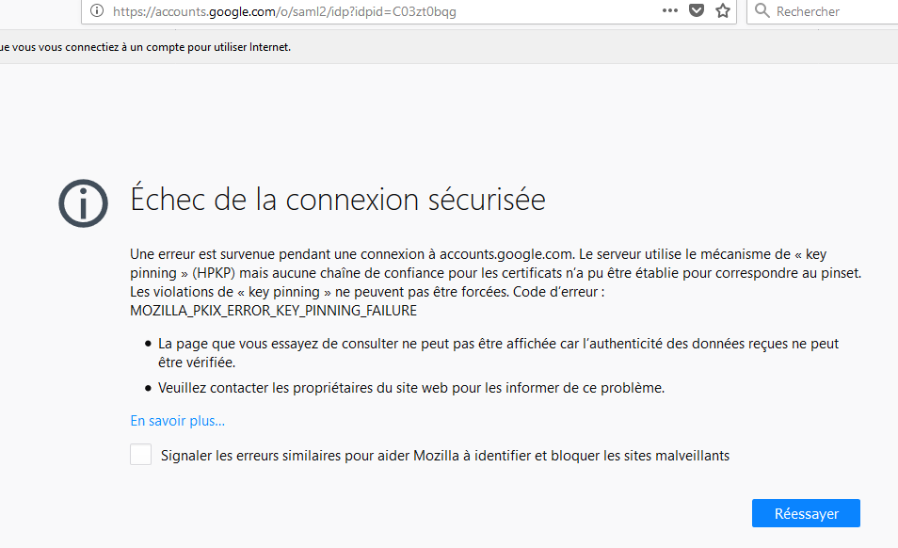This screenshot has width=898, height=548.
Task: Click the 'La page que vous essayez' bullet text
Action: point(498,353)
